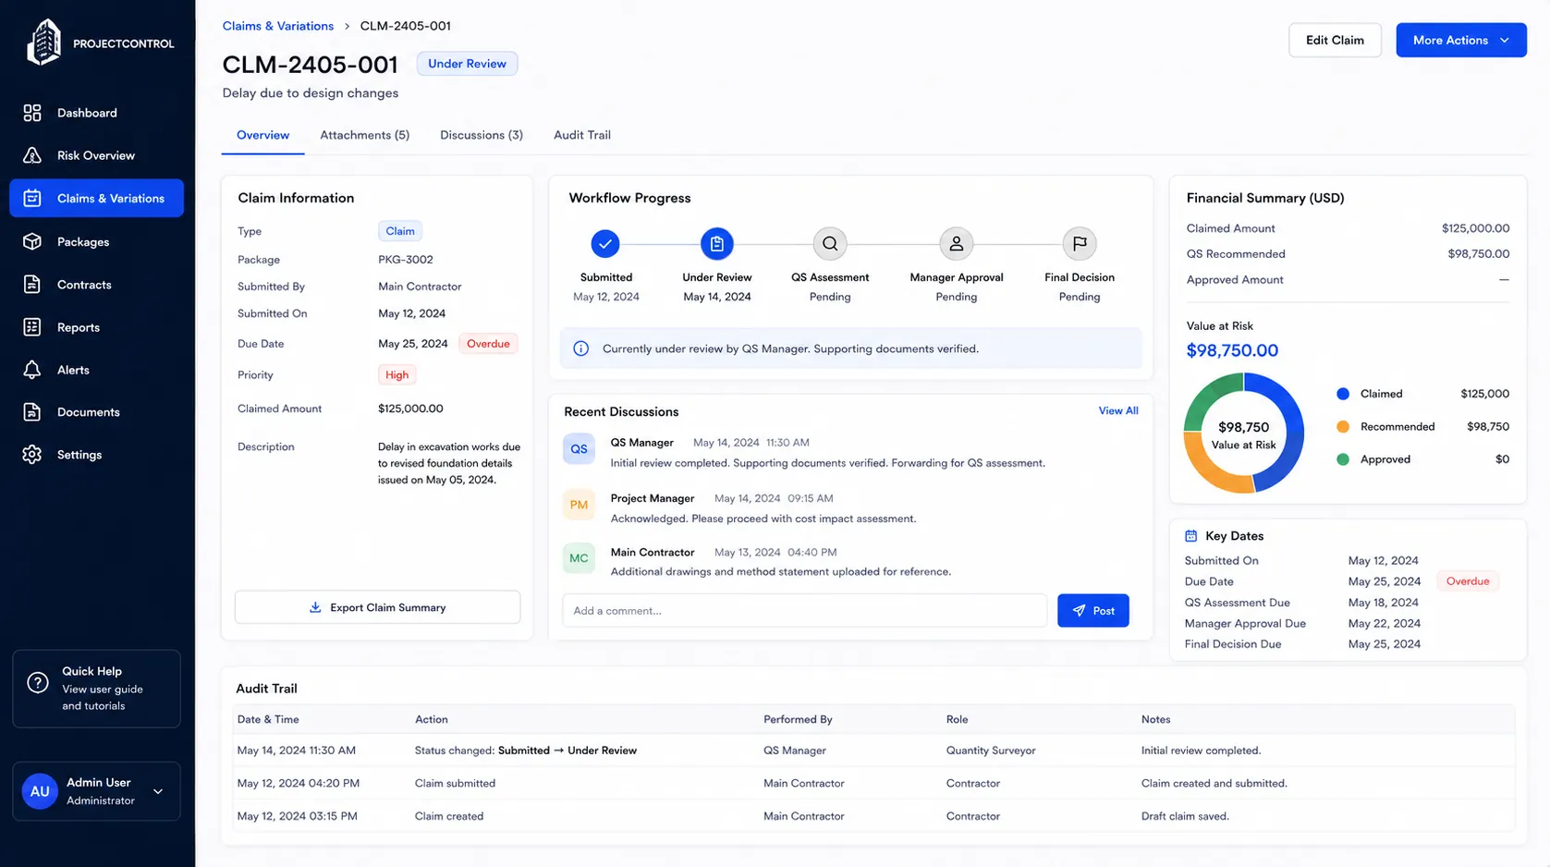Image resolution: width=1550 pixels, height=867 pixels.
Task: Click the green Approved legend swatch
Action: (x=1343, y=459)
